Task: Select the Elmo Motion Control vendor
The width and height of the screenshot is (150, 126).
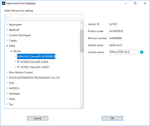Action: (x=21, y=72)
